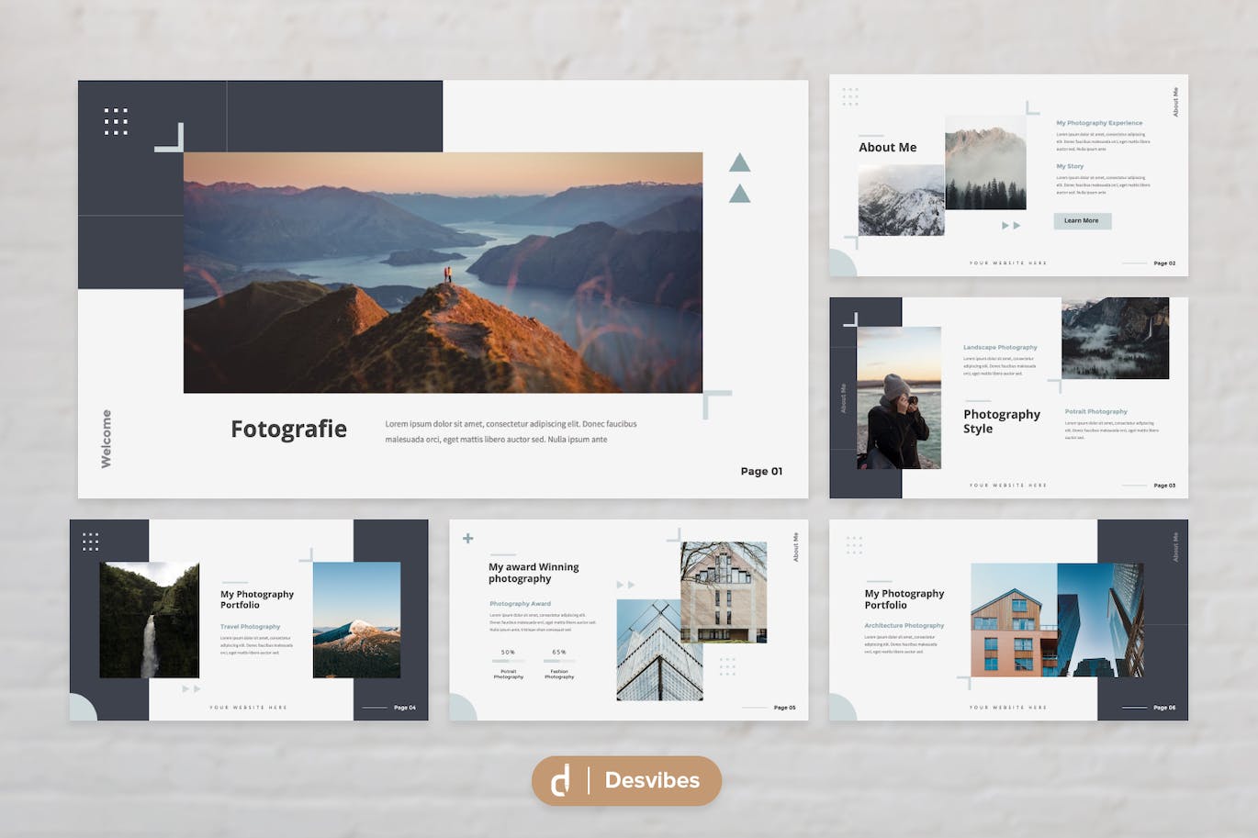Screen dimensions: 1258x838
Task: Click the Page 01 label
Action: tap(761, 471)
